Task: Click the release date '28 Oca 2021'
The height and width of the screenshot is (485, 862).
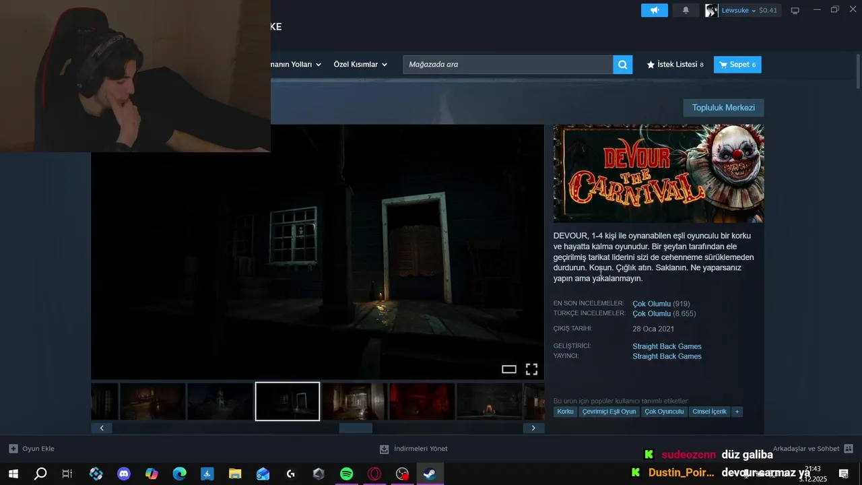Action: pos(653,329)
